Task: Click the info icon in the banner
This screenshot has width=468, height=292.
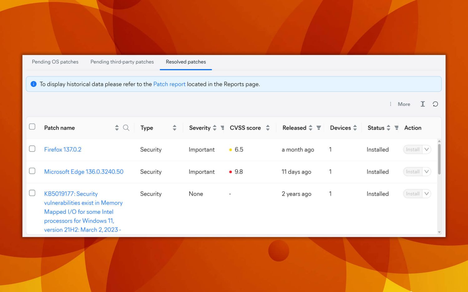Action: click(x=34, y=84)
